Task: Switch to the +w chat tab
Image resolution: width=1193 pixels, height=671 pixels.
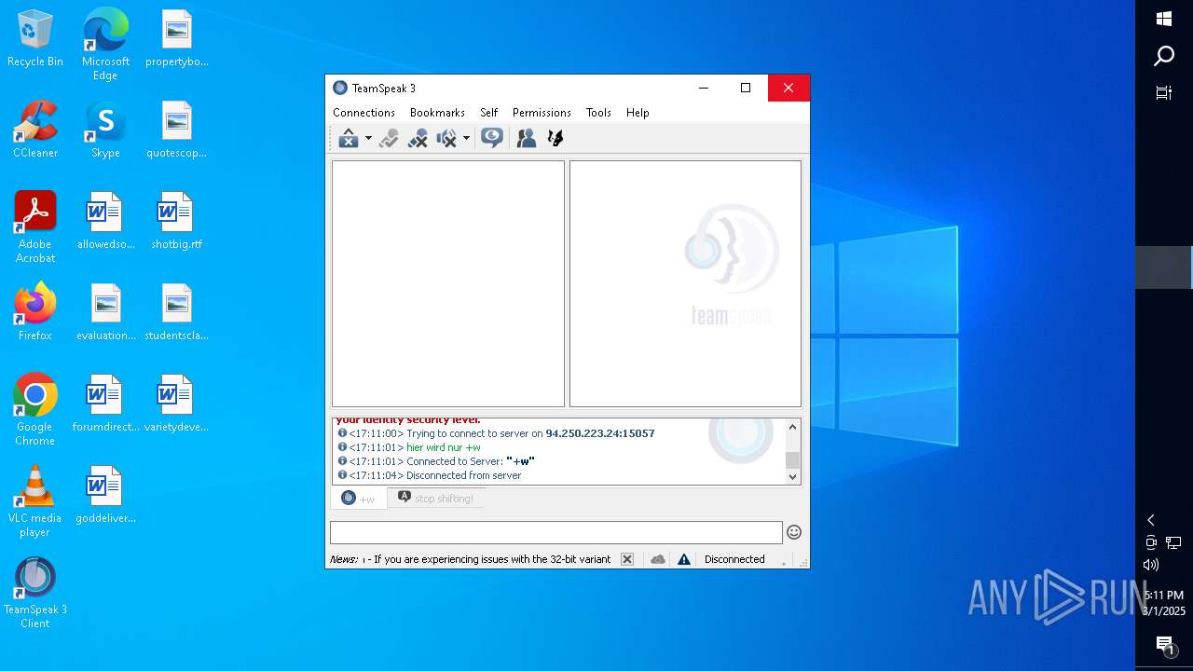Action: click(359, 499)
